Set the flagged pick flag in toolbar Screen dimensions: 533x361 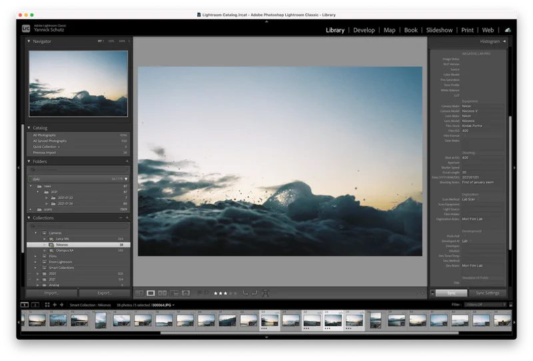pyautogui.click(x=199, y=293)
